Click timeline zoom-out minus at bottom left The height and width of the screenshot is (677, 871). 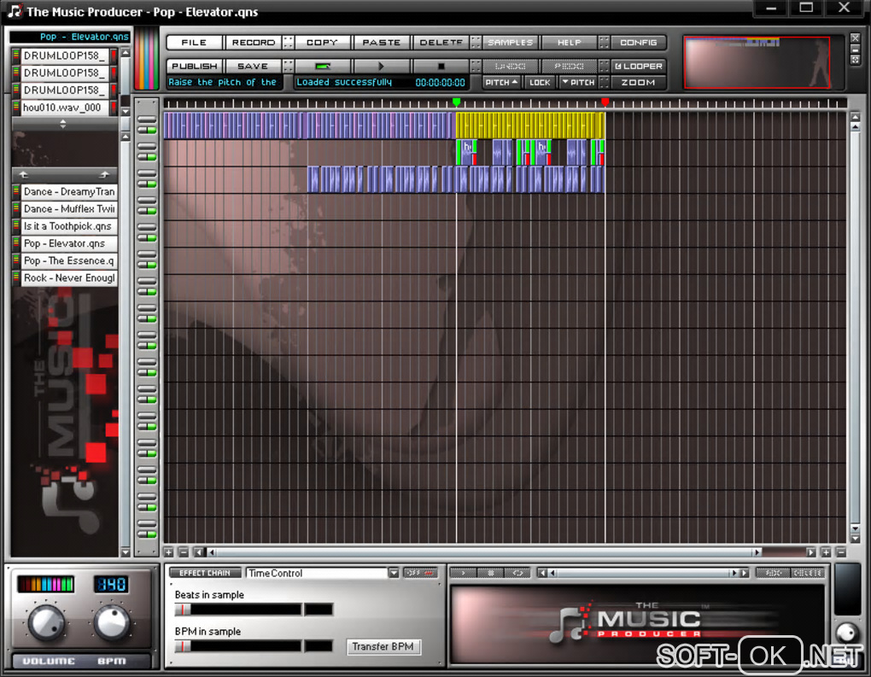184,552
